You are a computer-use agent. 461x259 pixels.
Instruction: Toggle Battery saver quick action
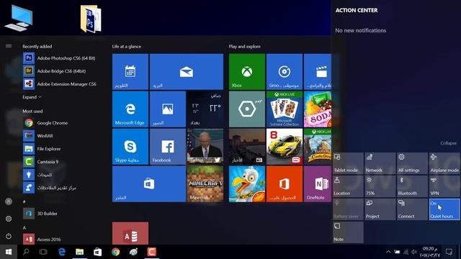(348, 209)
